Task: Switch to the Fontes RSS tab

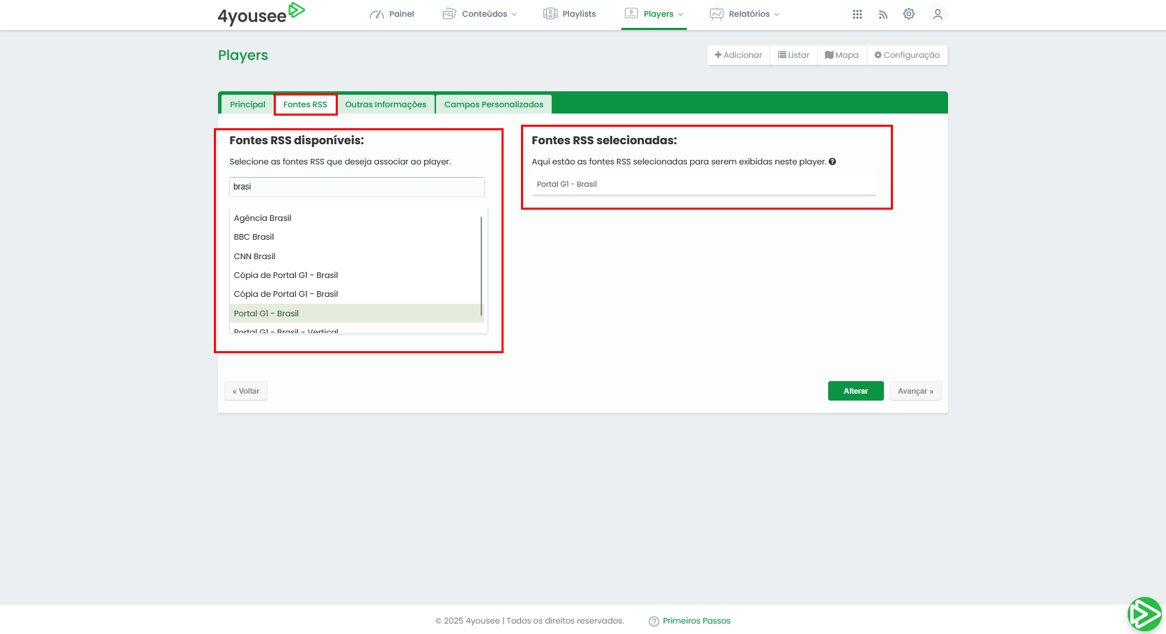Action: [305, 105]
